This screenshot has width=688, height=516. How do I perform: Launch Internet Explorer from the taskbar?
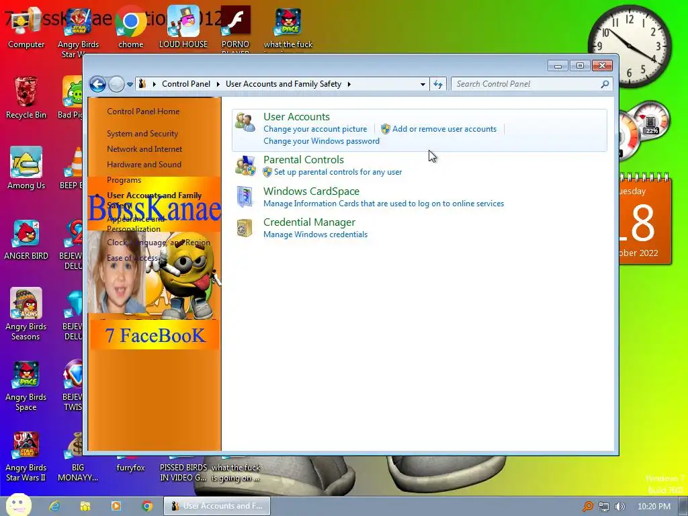click(x=54, y=506)
